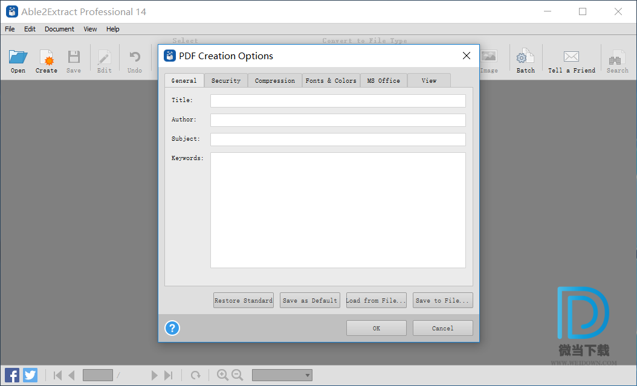This screenshot has height=386, width=637.
Task: Click the zoom in magnifier icon
Action: point(222,375)
